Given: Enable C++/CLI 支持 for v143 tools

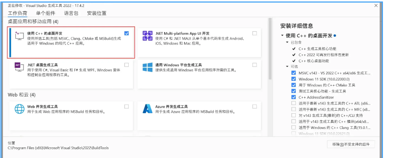Looking at the screenshot, I should pyautogui.click(x=293, y=115).
